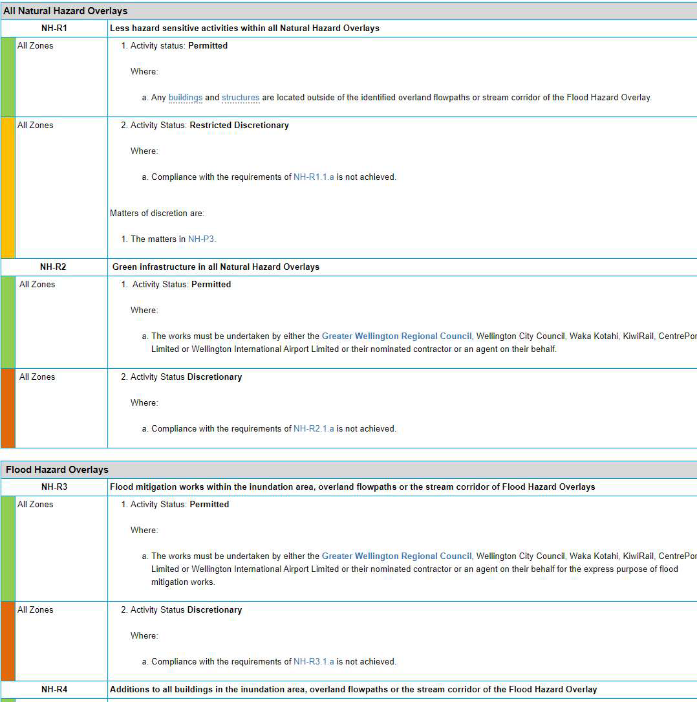Click the "All Natural Hazard Overlays" section header
697x702 pixels.
point(65,11)
